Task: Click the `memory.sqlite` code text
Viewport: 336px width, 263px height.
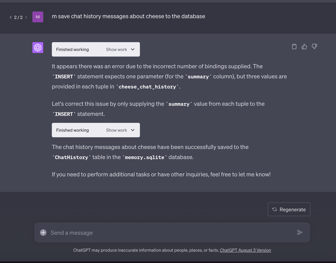Action: (x=144, y=157)
